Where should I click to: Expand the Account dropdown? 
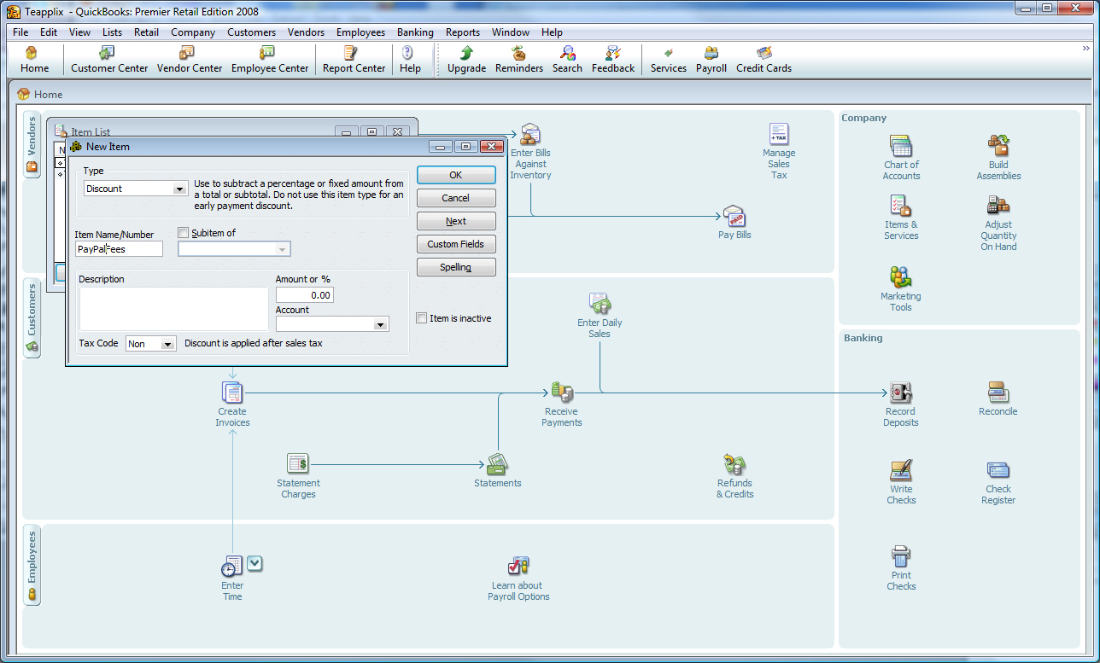pyautogui.click(x=381, y=324)
